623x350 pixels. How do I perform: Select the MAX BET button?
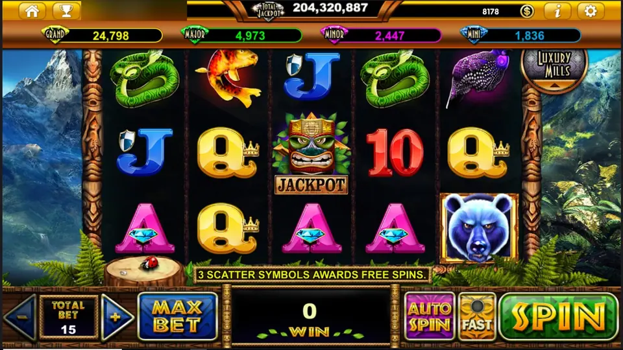(178, 317)
